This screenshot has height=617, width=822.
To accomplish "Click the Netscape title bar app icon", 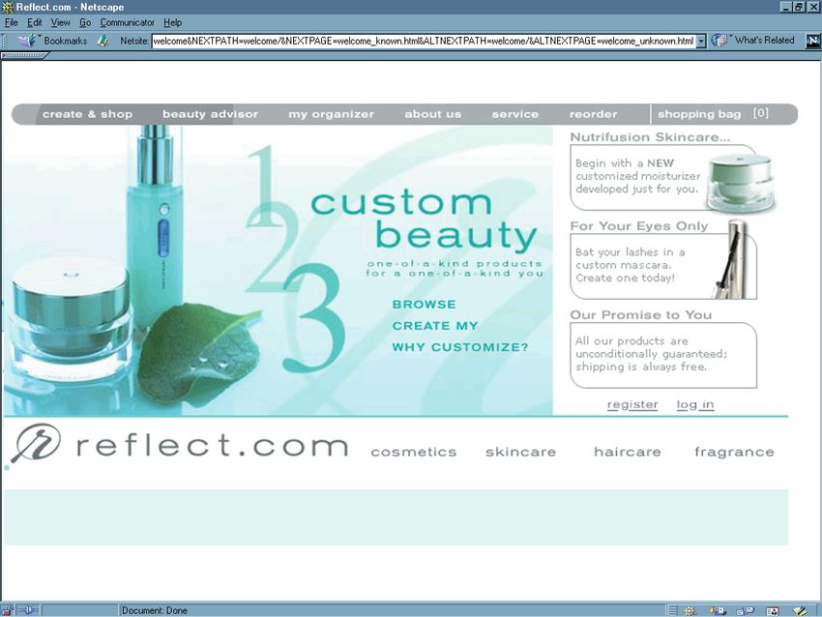I will click(x=8, y=8).
